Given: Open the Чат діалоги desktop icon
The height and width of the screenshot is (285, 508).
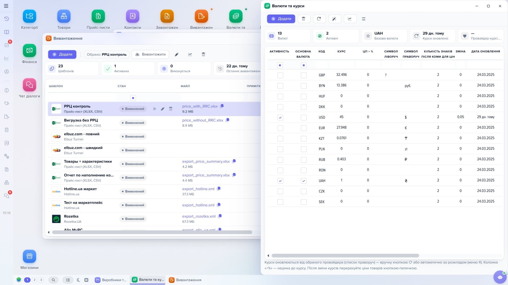Looking at the screenshot, I should coord(30,85).
